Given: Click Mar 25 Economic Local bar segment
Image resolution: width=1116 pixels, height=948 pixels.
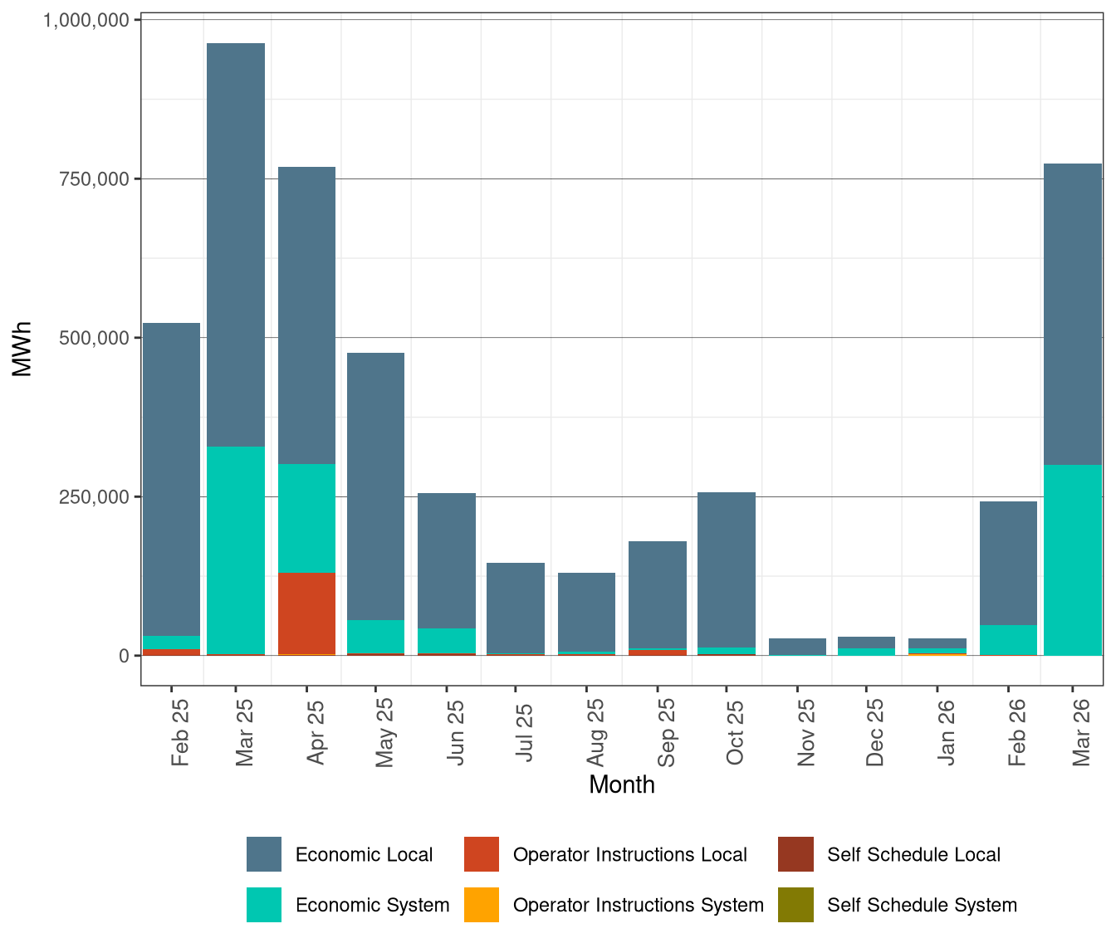Looking at the screenshot, I should 236,245.
